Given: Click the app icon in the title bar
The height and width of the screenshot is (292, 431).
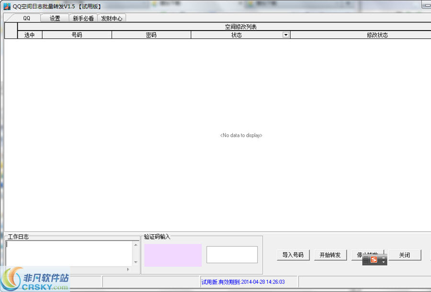Looking at the screenshot, I should click(x=7, y=6).
